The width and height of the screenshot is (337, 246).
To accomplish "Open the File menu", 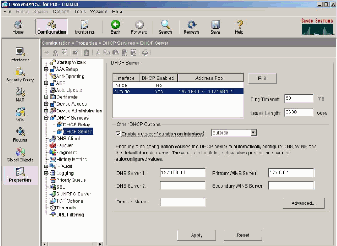I will coord(7,11).
